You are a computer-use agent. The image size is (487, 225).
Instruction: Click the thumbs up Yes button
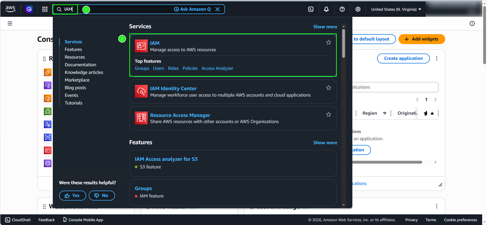click(72, 195)
